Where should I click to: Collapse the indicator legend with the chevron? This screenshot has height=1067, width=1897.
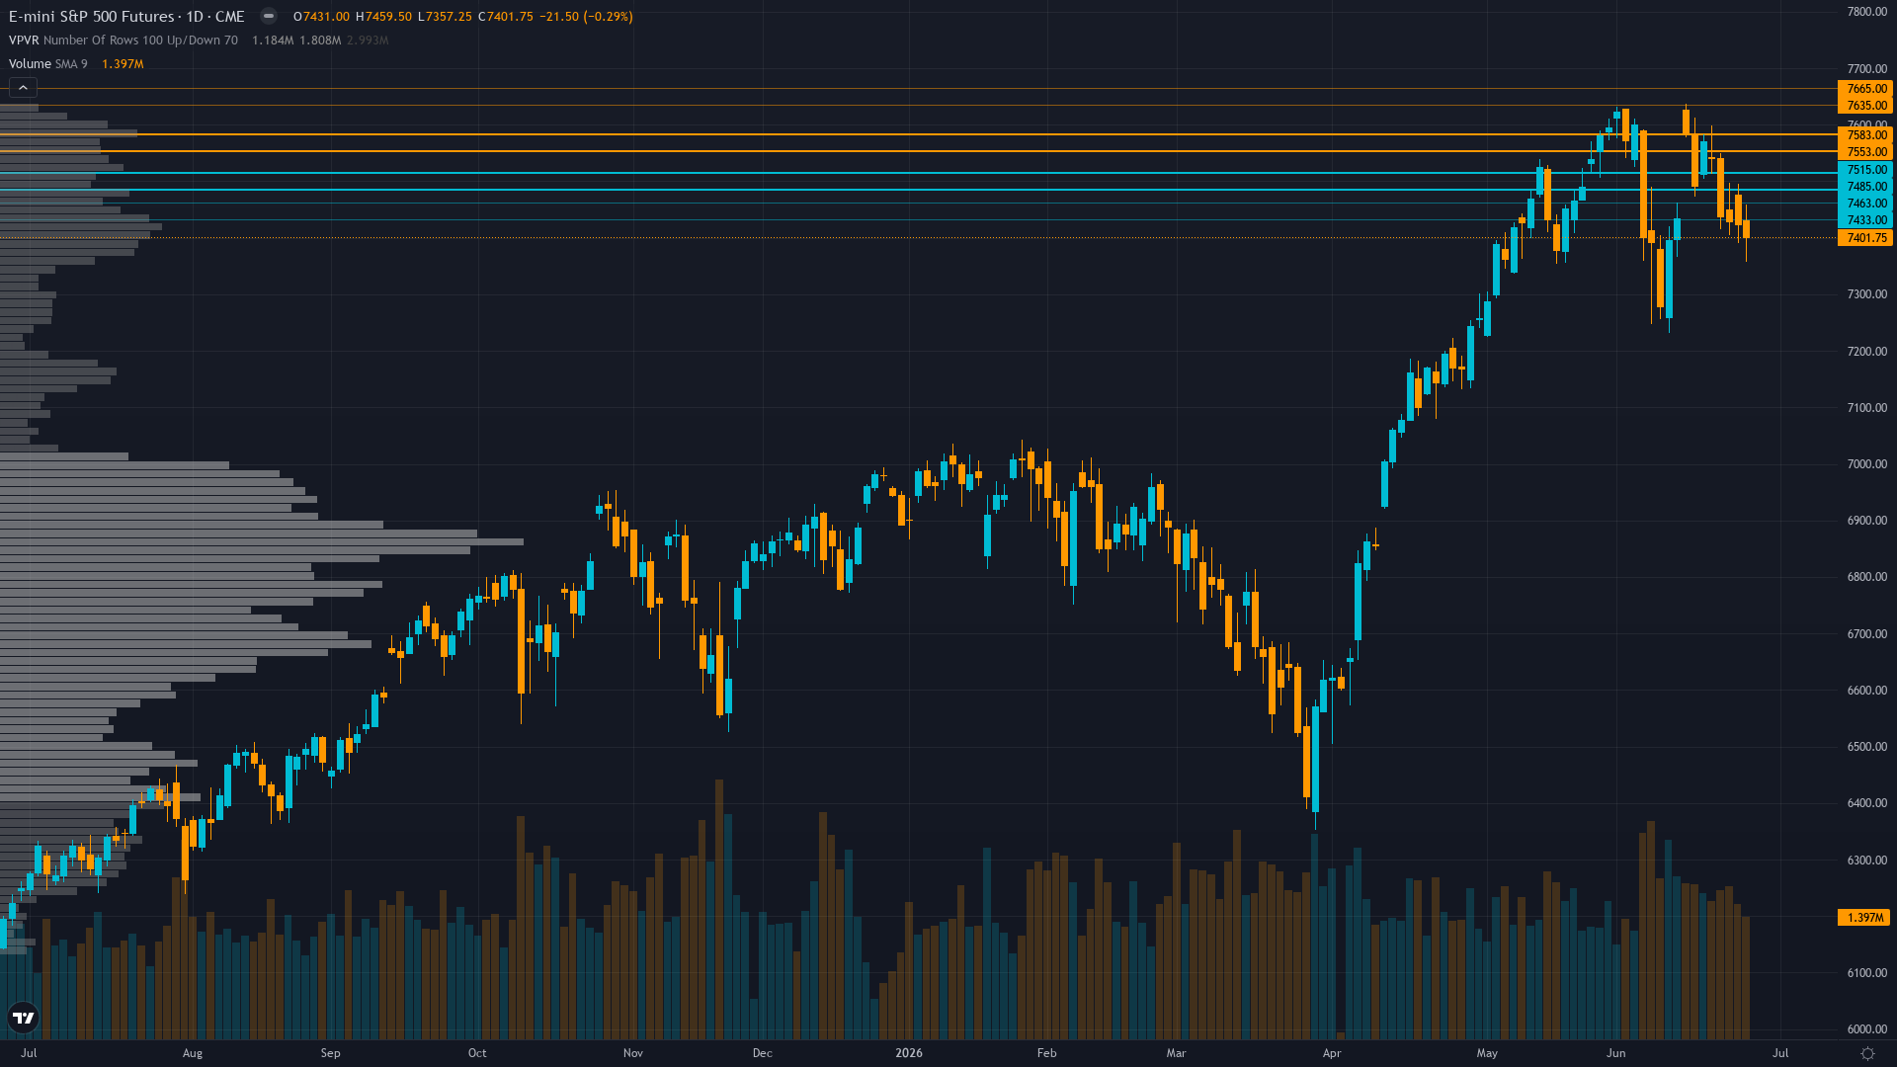tap(24, 88)
